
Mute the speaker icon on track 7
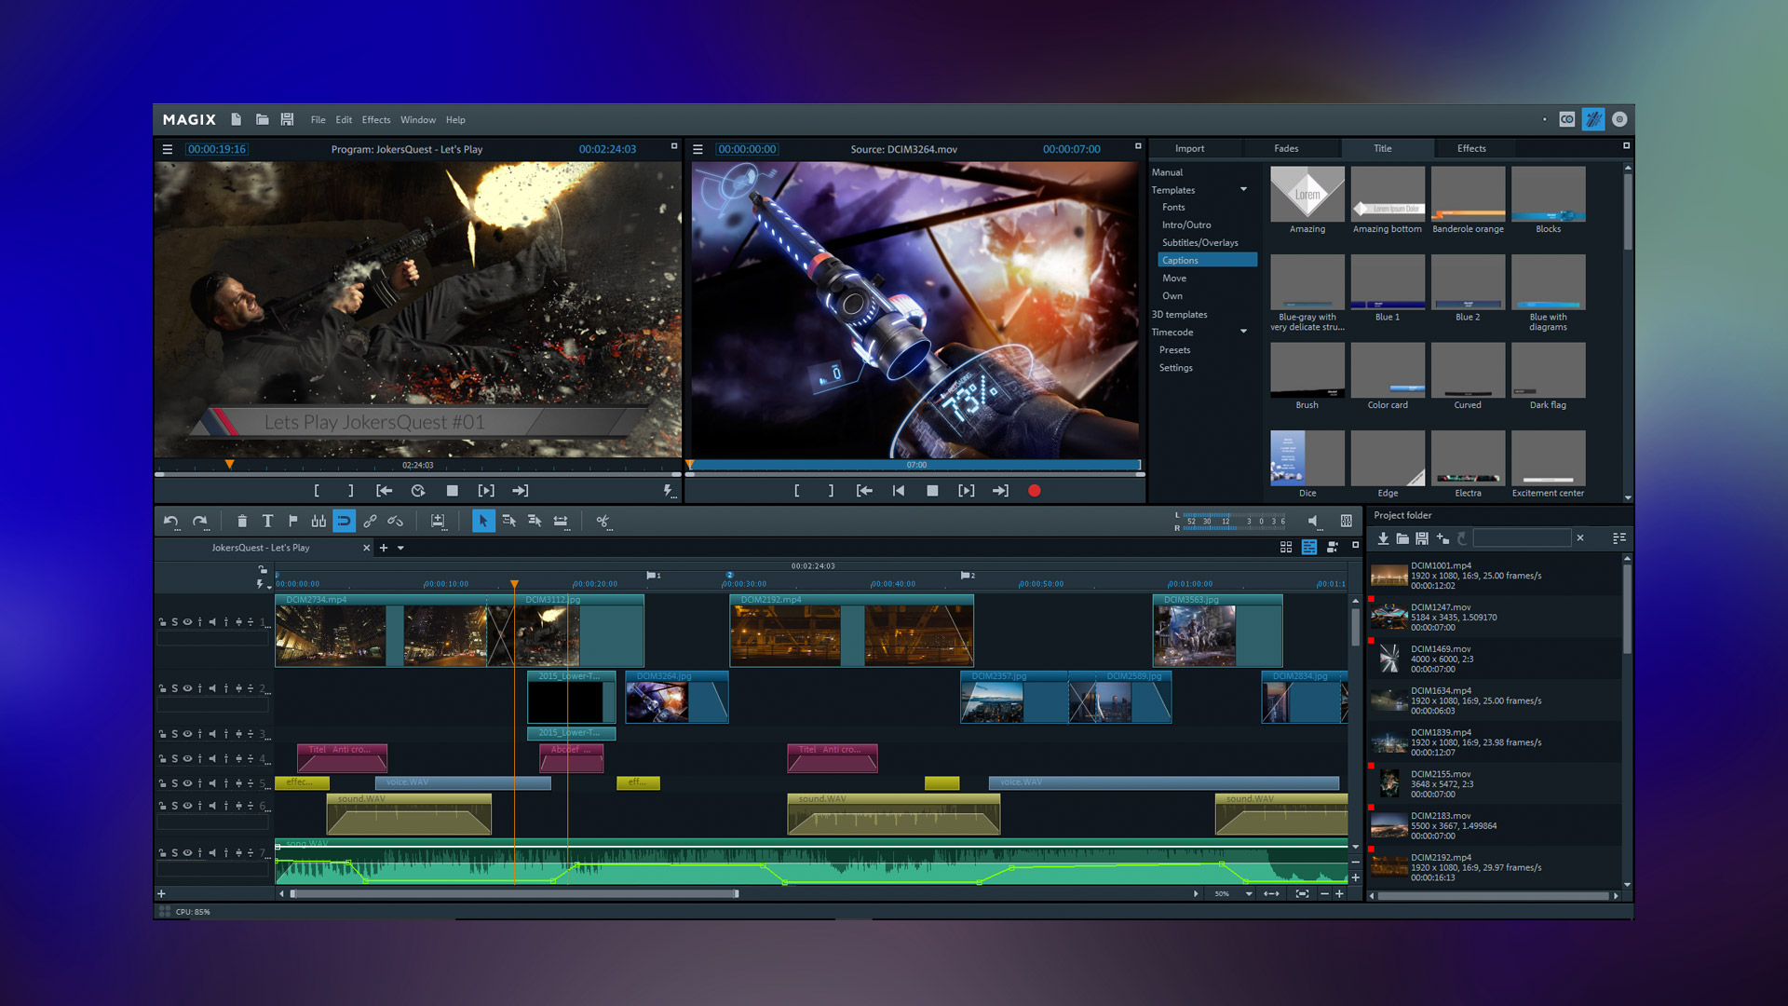click(x=211, y=852)
